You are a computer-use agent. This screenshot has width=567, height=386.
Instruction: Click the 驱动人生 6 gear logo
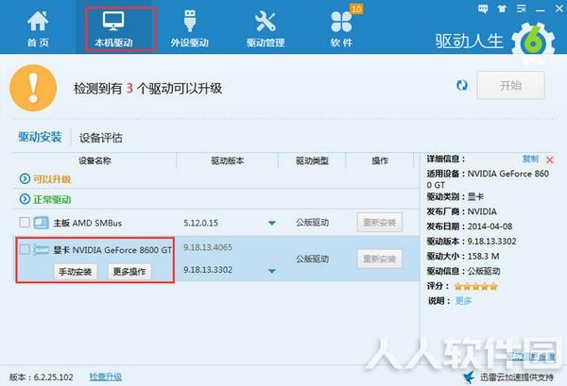click(x=533, y=42)
